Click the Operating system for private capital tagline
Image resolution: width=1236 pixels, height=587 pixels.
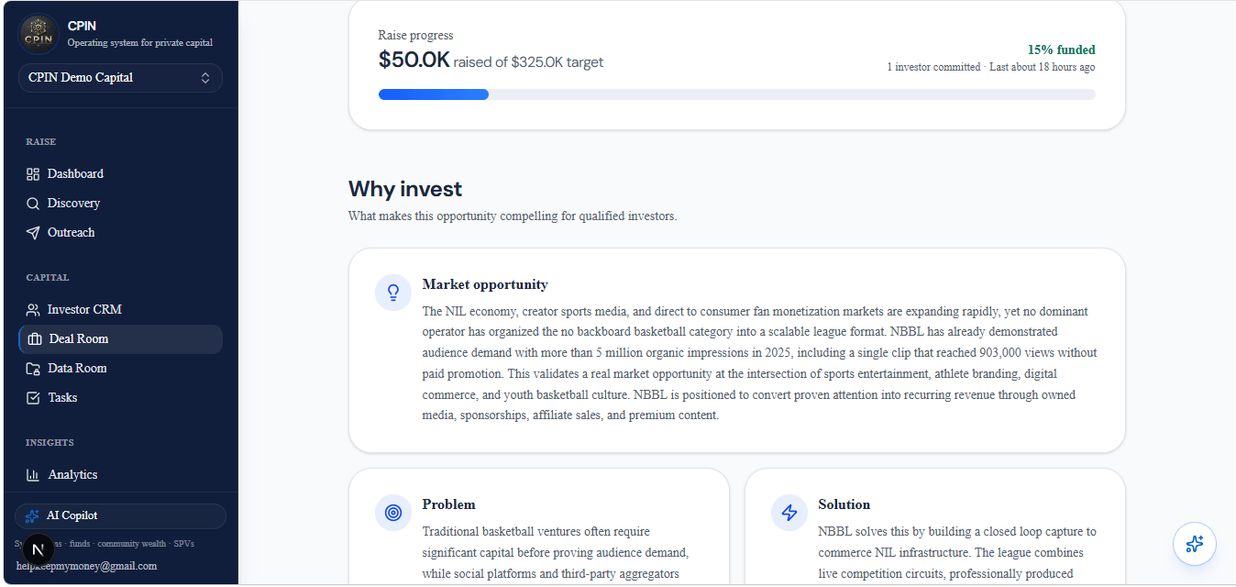140,43
